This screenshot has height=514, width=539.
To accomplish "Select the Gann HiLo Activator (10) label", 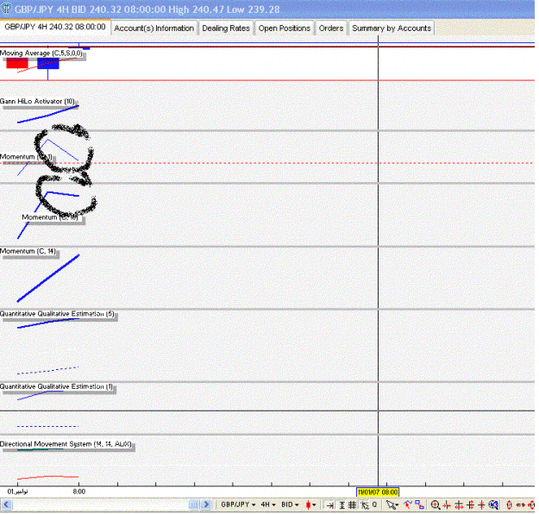I will (x=37, y=101).
